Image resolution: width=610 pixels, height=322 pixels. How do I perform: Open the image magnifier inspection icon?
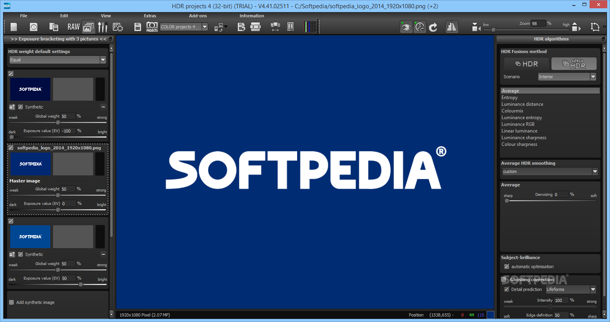pyautogui.click(x=290, y=27)
